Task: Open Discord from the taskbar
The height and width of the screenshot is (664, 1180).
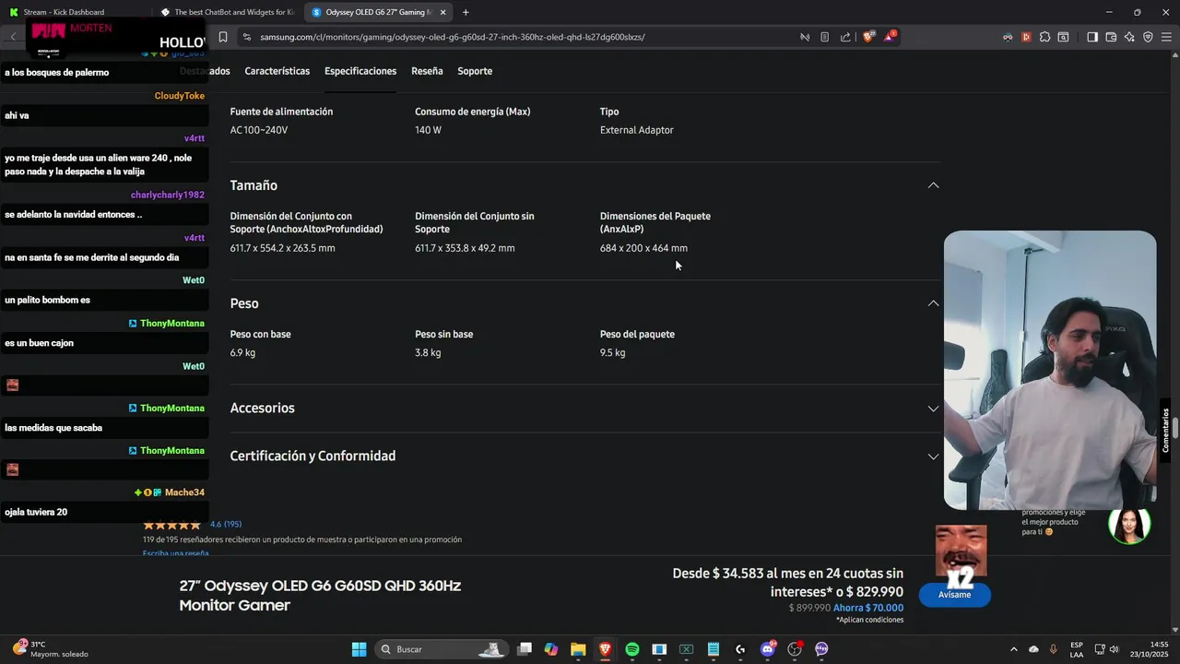Action: tap(767, 649)
